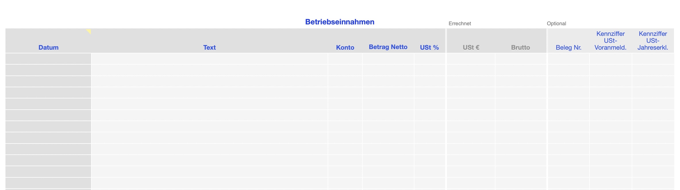Select the Betriebseinnahmen title
The width and height of the screenshot is (680, 190).
point(339,22)
